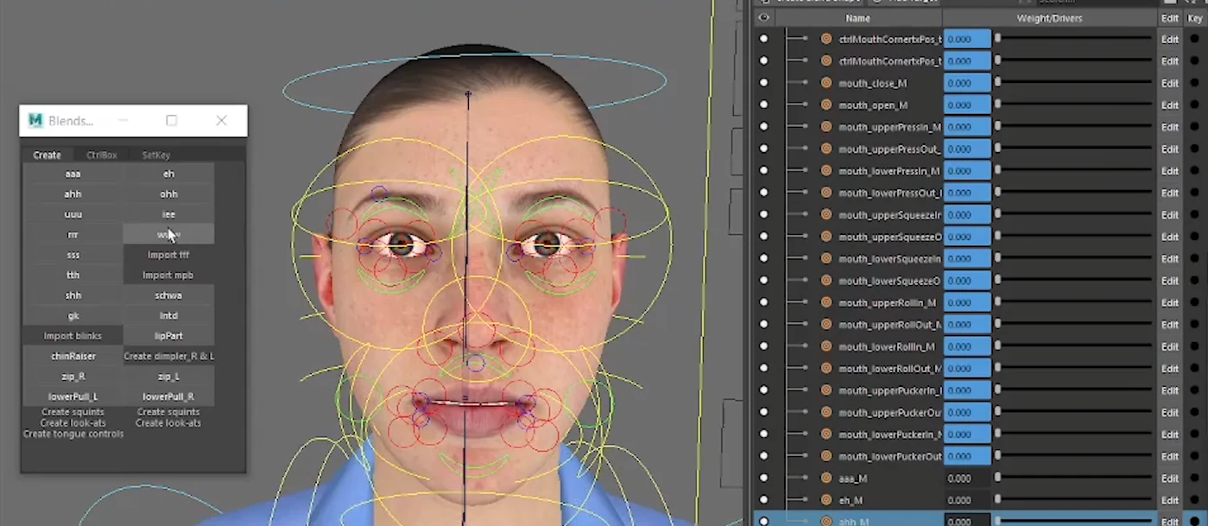Toggle visibility of aaa_M target
Viewport: 1208px width, 526px height.
(x=763, y=478)
